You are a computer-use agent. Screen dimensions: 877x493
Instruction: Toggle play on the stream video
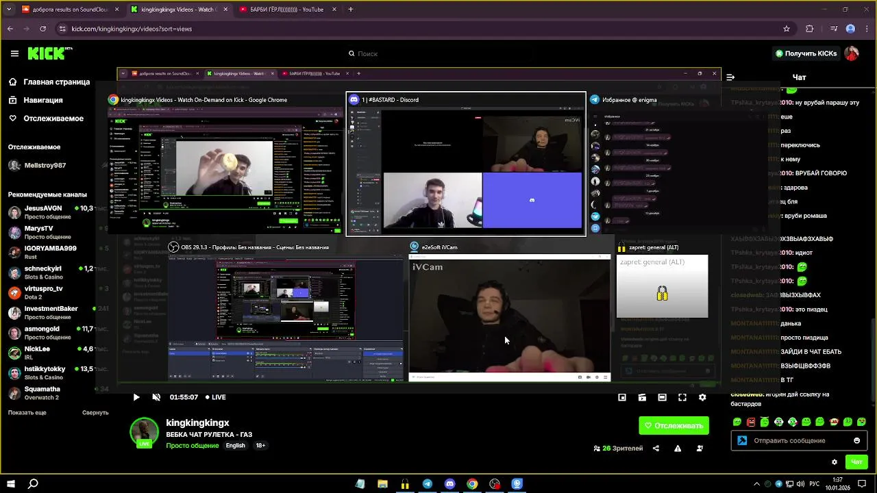click(x=136, y=397)
